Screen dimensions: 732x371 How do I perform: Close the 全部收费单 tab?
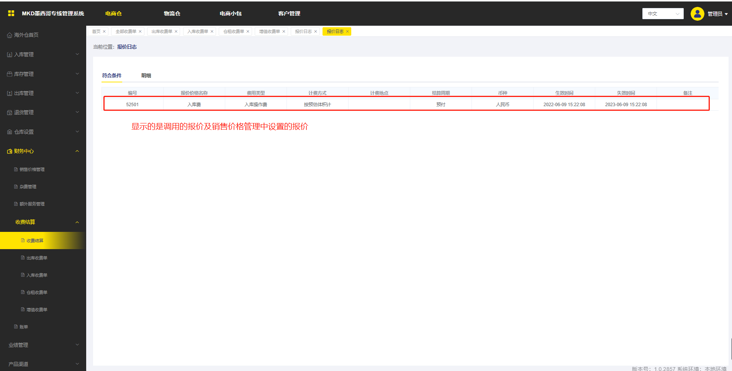coord(140,31)
